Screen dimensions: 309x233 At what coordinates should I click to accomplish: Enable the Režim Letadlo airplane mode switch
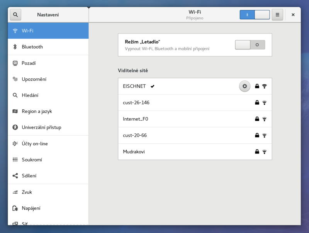click(x=250, y=45)
